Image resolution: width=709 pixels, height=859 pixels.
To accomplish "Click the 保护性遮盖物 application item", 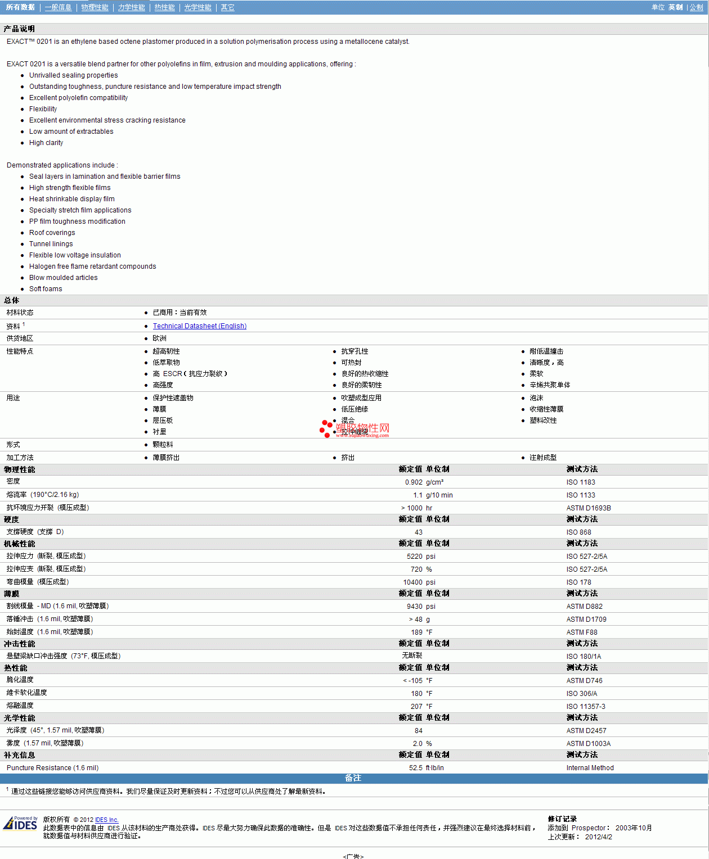I will click(173, 398).
